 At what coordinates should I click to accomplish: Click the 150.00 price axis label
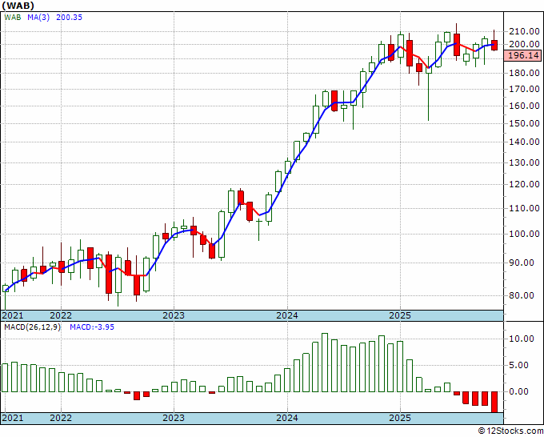coord(524,123)
